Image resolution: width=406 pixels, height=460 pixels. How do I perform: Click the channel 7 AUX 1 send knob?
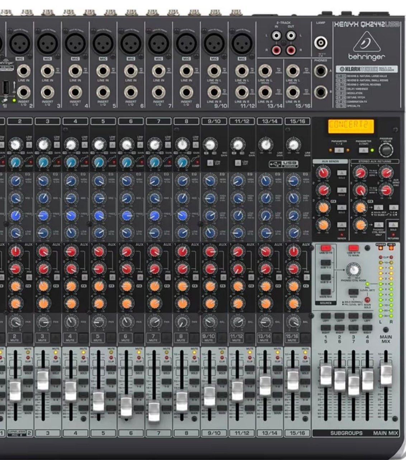[155, 252]
